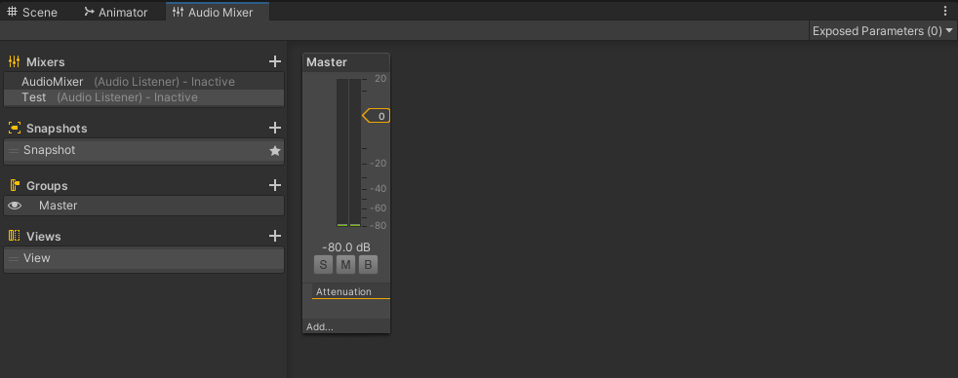Select the Attenuation effect slot
Screen dimensions: 958x378
(x=350, y=291)
